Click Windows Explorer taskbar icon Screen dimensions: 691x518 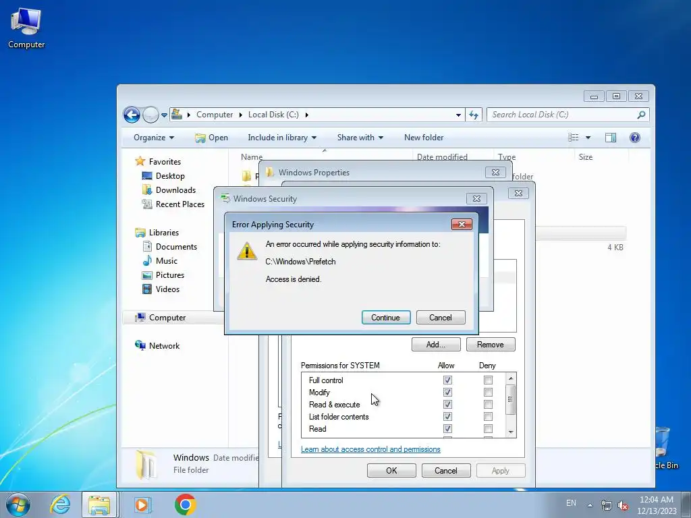(100, 505)
